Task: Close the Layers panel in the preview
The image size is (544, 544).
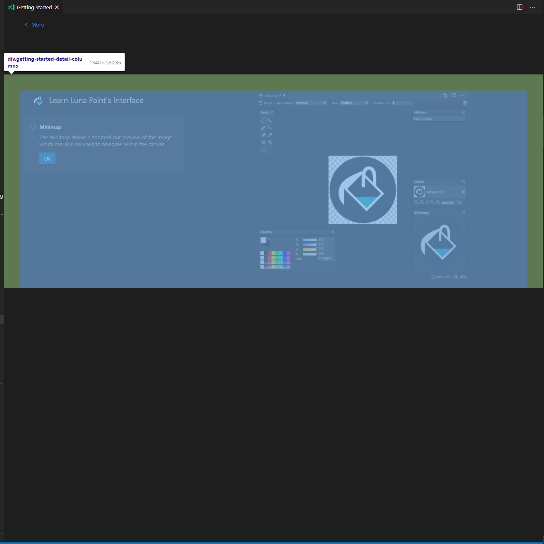Action: (x=464, y=181)
